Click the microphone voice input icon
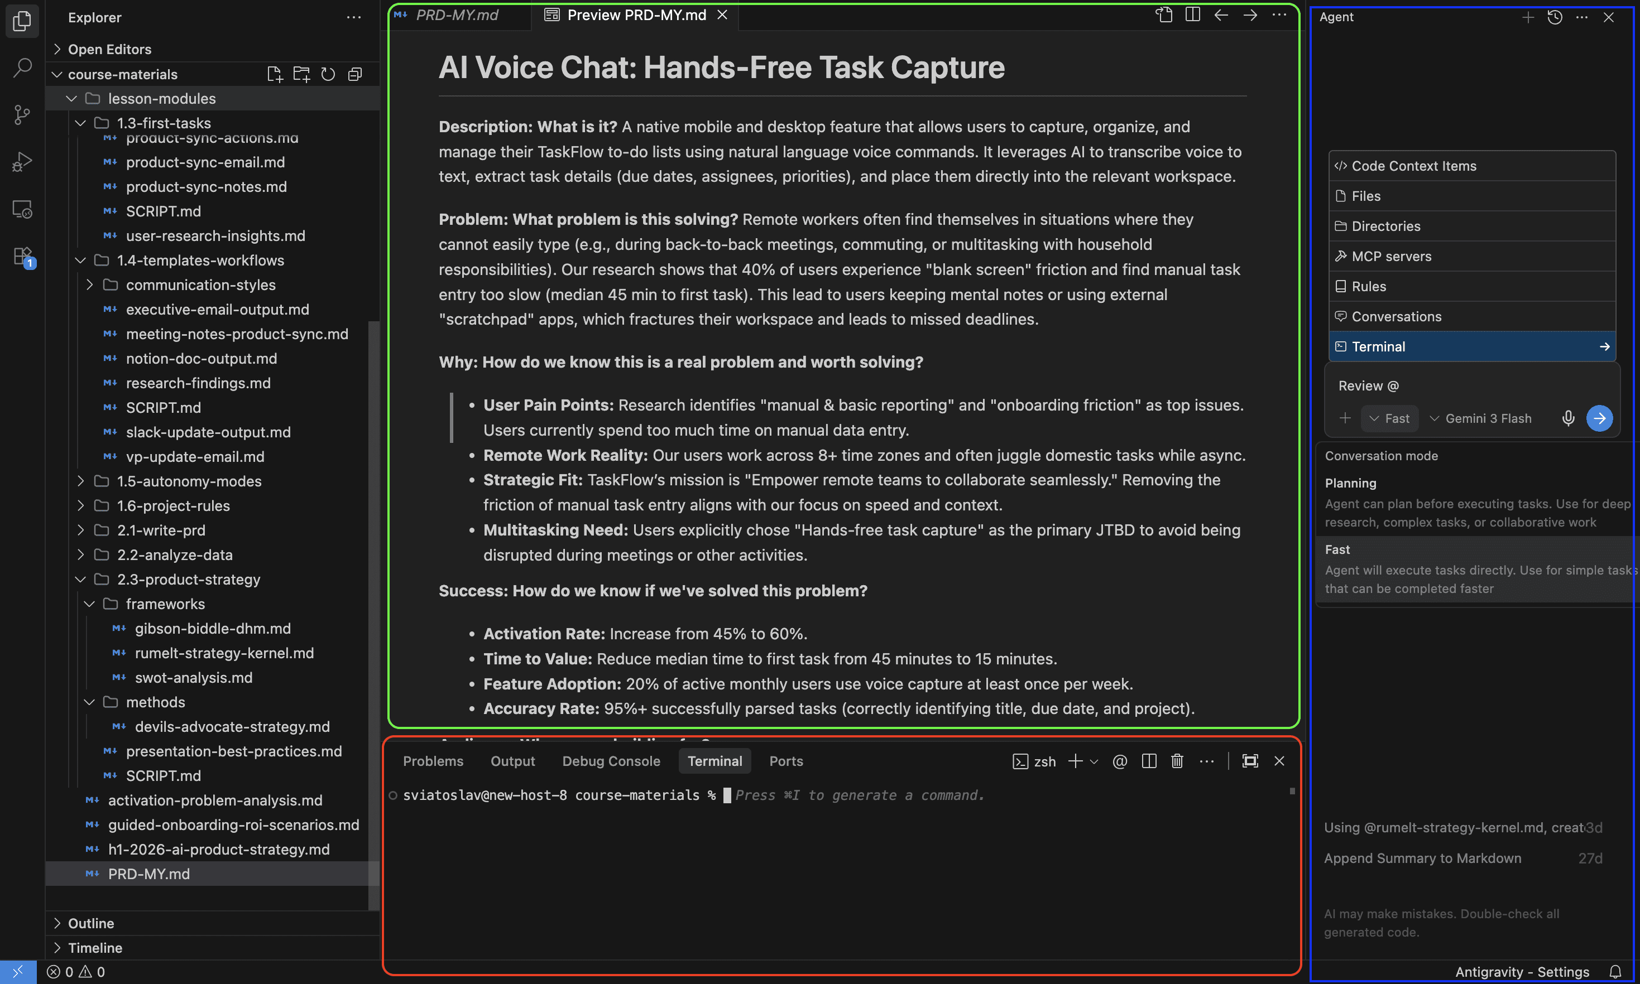Viewport: 1640px width, 984px height. coord(1567,418)
